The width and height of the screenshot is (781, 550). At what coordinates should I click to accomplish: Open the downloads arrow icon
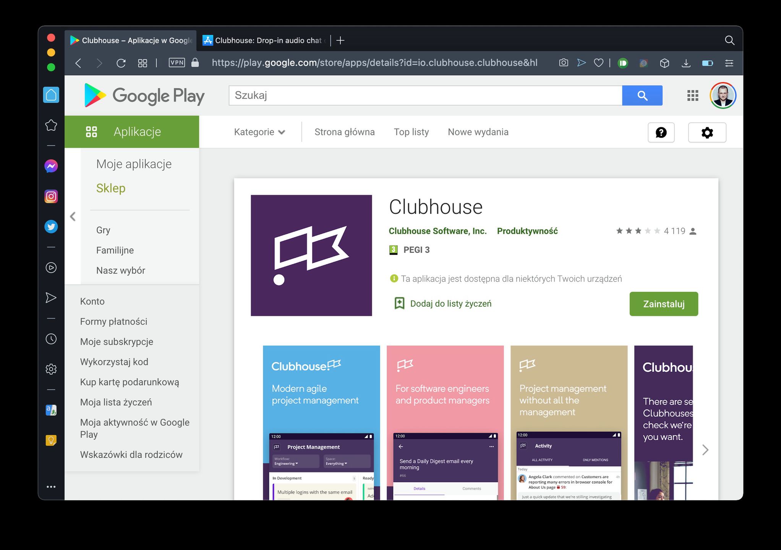[x=686, y=63]
